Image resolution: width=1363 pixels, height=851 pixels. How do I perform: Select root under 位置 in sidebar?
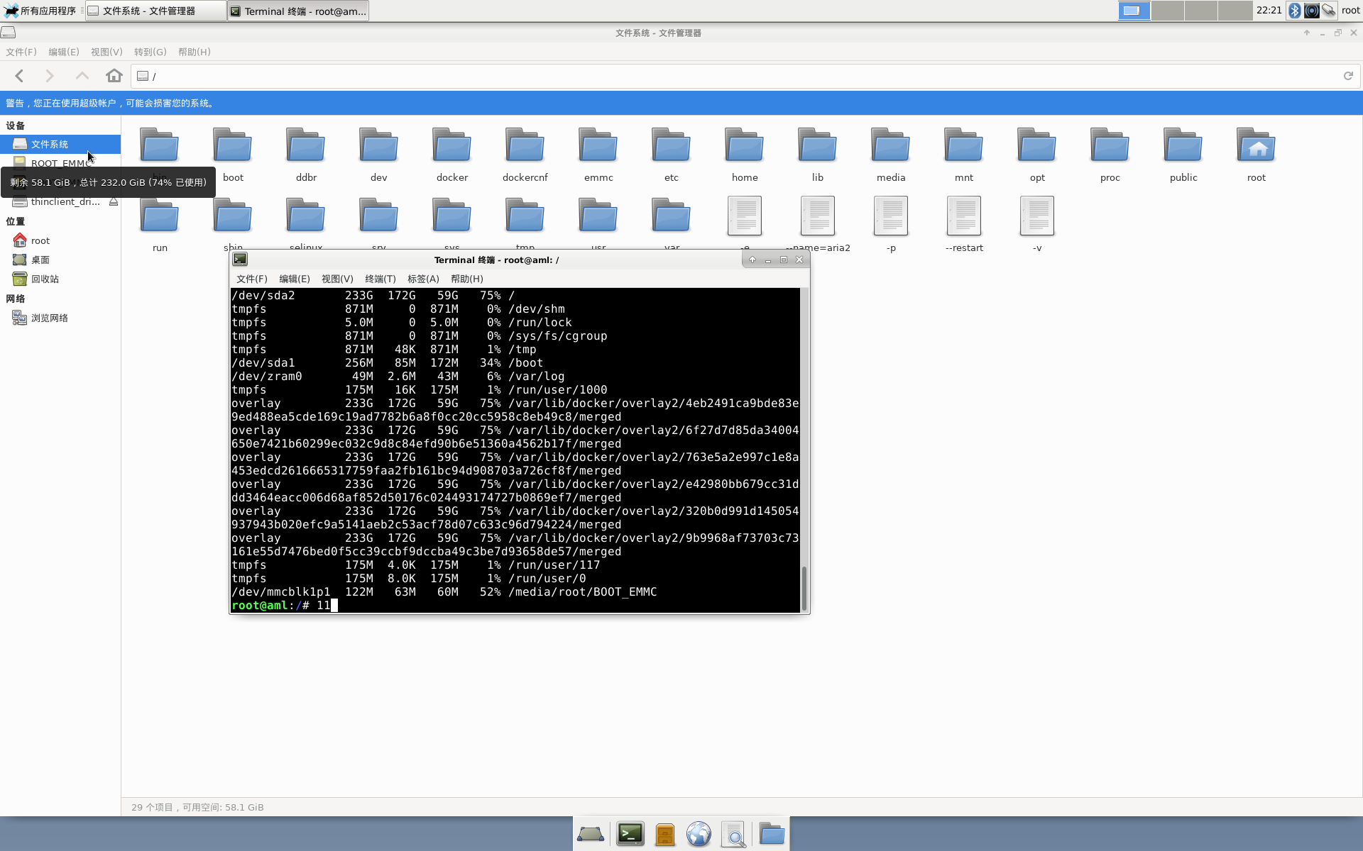pyautogui.click(x=60, y=241)
